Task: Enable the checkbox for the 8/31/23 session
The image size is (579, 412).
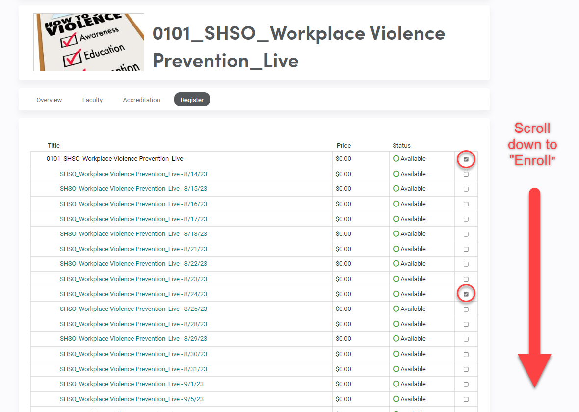Action: 466,369
